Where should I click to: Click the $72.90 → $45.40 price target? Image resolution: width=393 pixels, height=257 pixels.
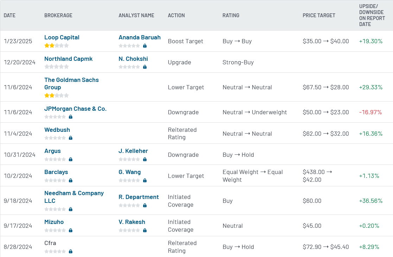(326, 247)
